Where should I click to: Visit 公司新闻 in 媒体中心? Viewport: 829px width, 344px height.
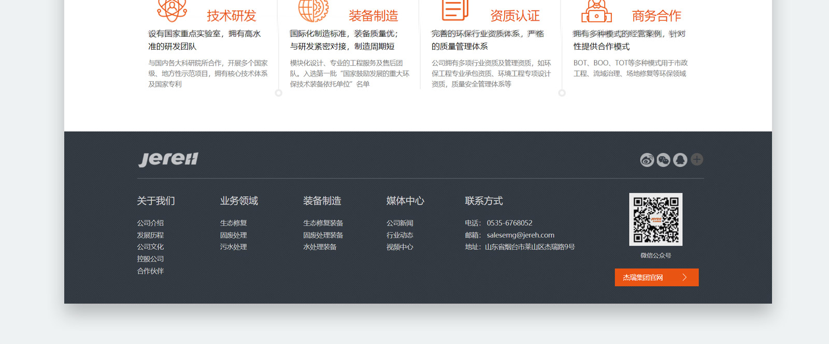pos(399,223)
